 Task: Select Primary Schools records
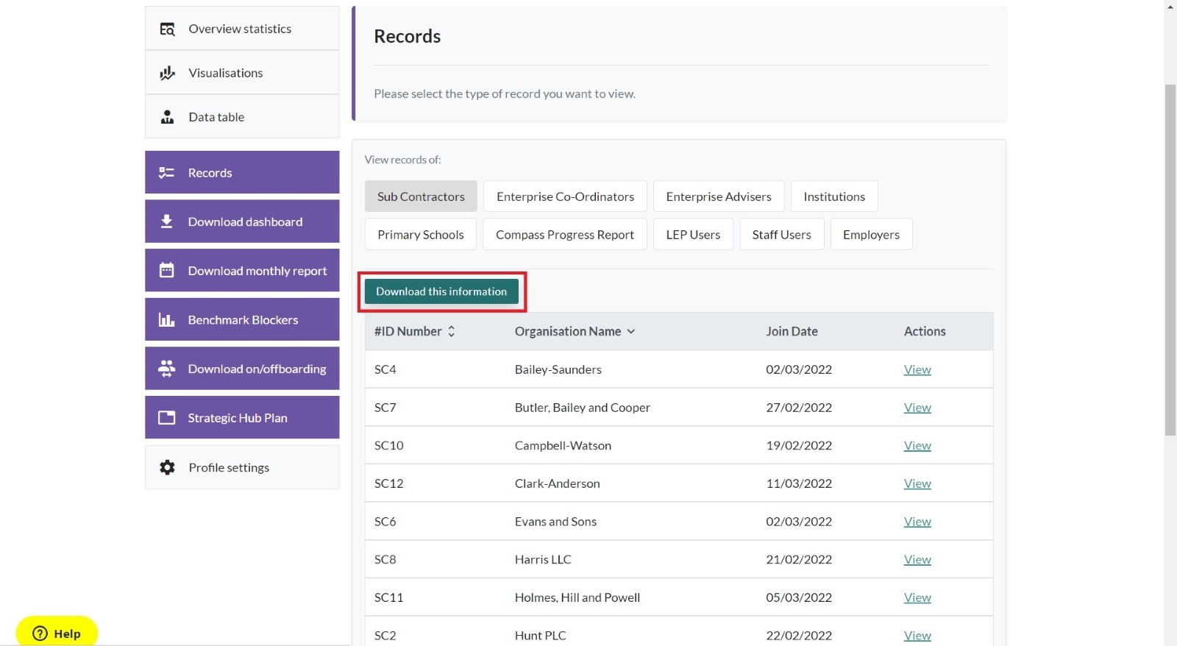421,235
